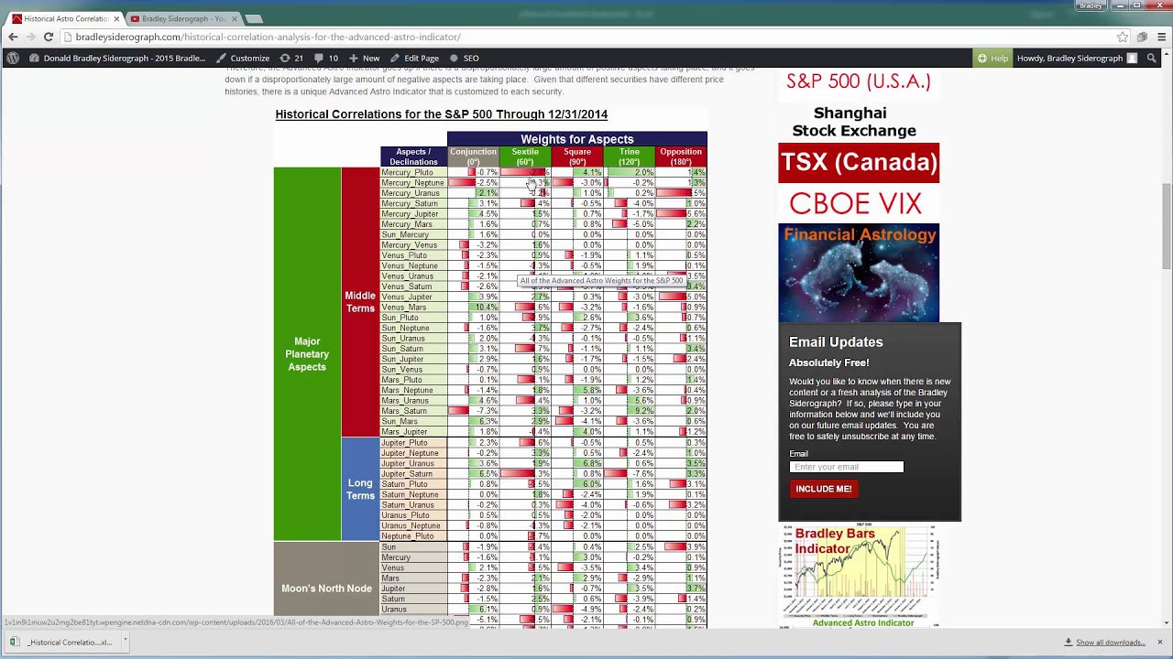Click the 21 updates icon
The width and height of the screenshot is (1173, 659).
(x=291, y=58)
